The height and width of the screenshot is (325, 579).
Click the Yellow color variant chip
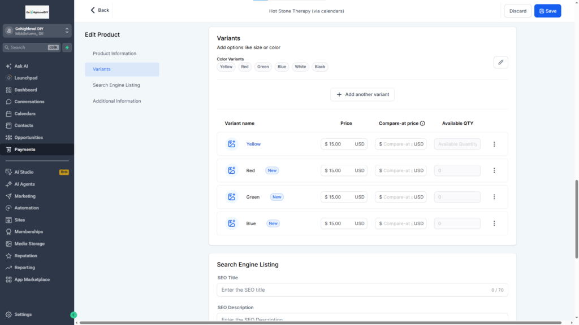(x=226, y=67)
